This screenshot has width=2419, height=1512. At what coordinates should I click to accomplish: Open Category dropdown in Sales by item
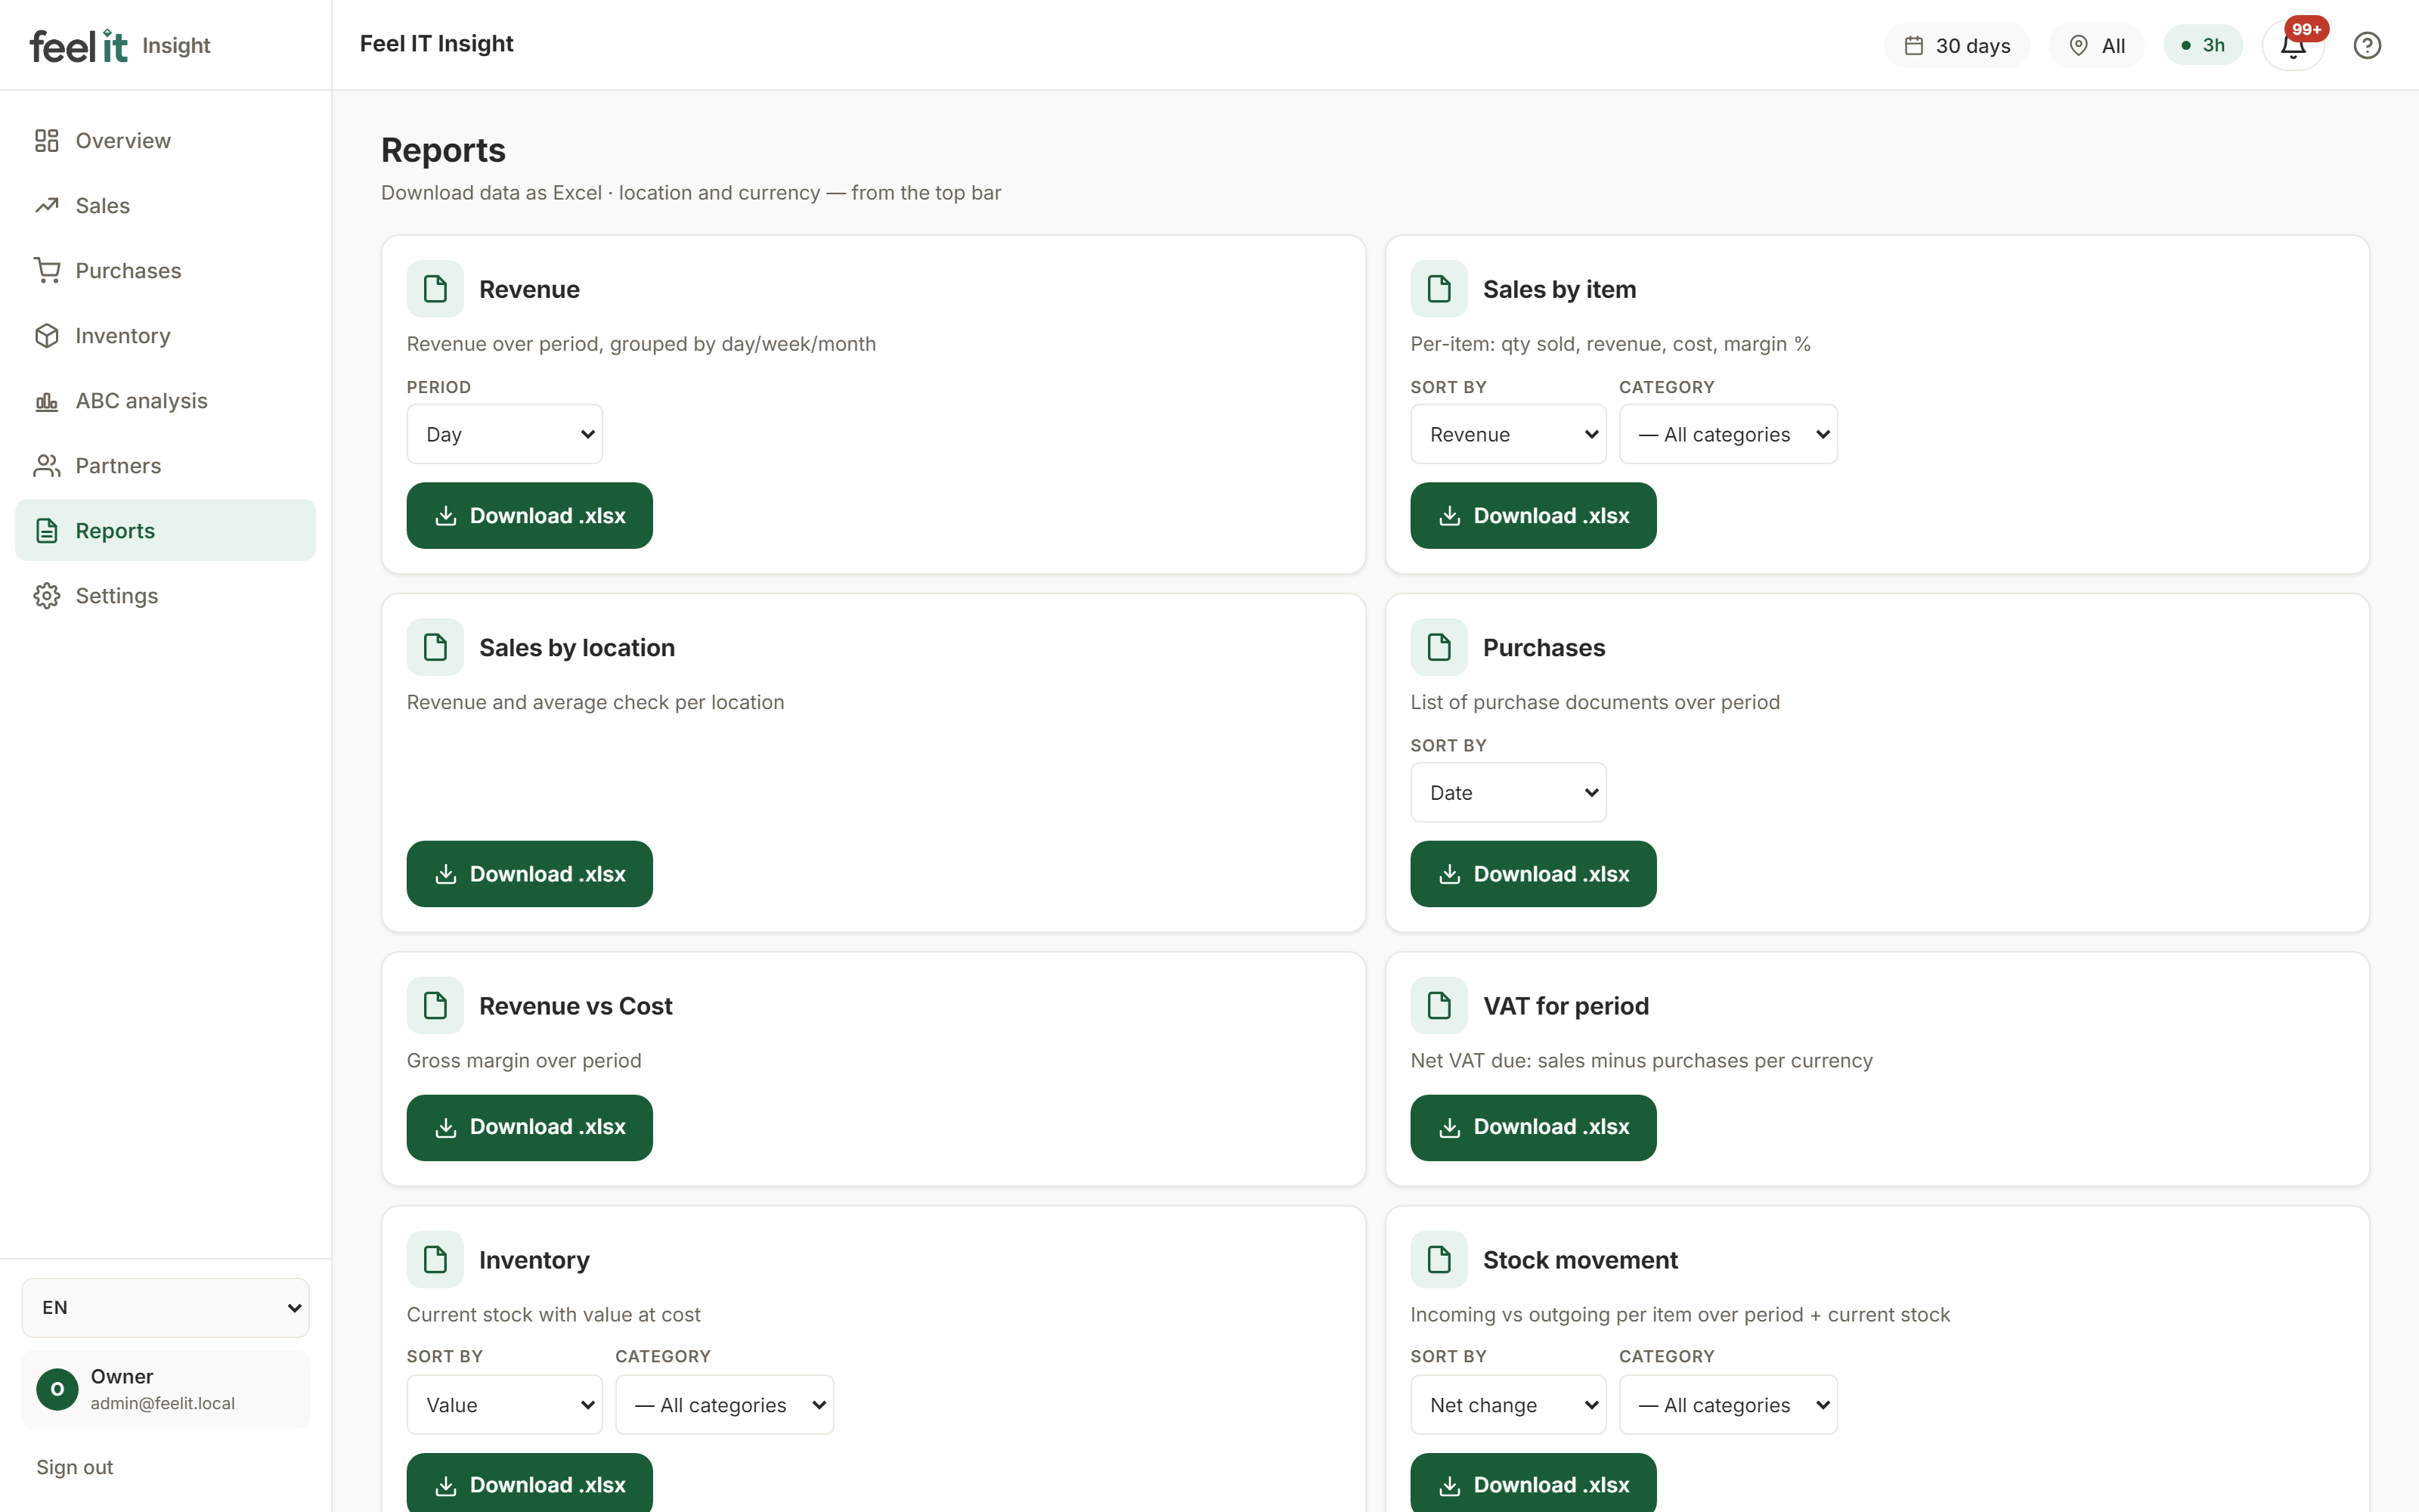1728,434
